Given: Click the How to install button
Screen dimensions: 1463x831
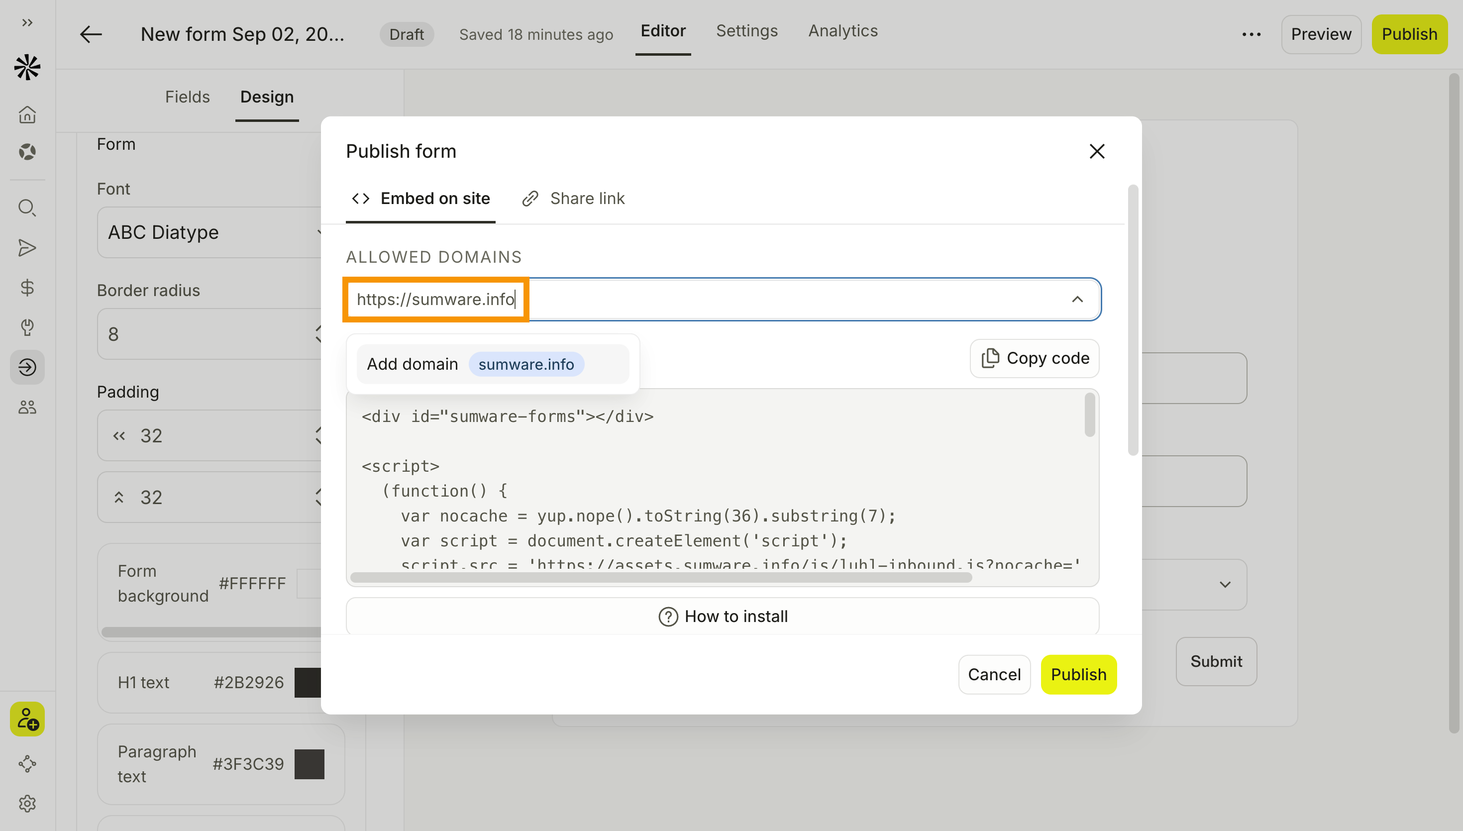Looking at the screenshot, I should [723, 617].
